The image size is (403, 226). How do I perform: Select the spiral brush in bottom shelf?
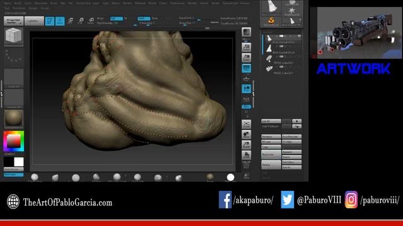coord(158,177)
